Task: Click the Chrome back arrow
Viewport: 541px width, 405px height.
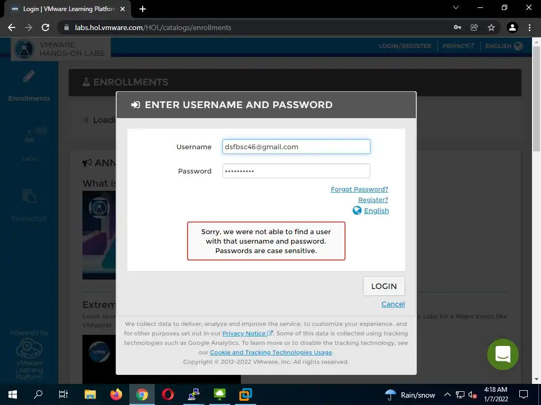Action: click(12, 27)
